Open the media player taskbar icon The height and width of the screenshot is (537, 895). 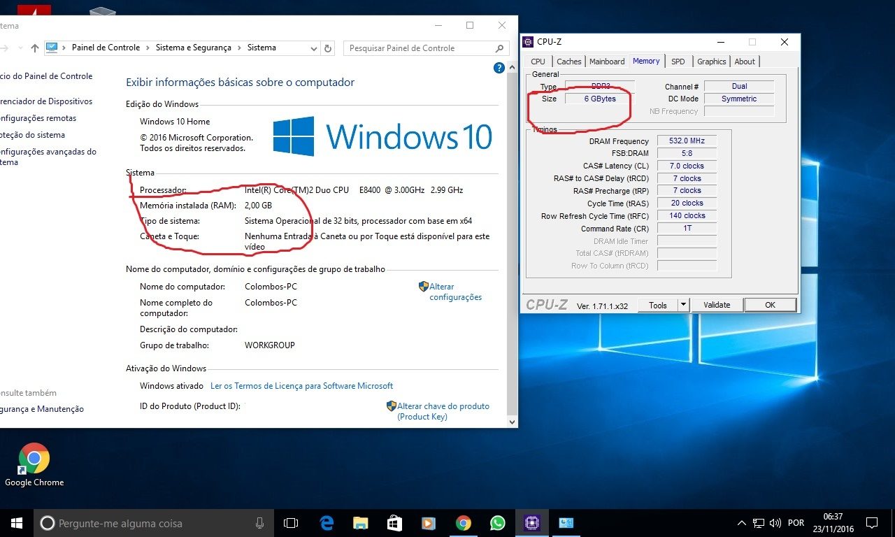(429, 523)
